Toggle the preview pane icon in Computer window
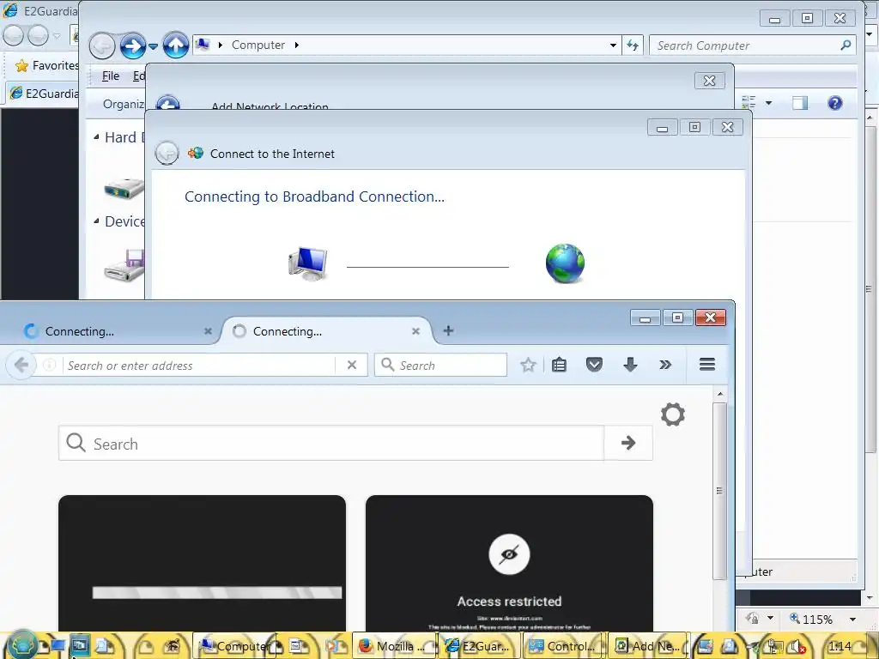The image size is (879, 659). (x=800, y=103)
